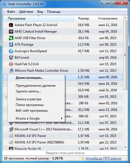Click the JMicron Flash Media Controller icon

[11, 71]
